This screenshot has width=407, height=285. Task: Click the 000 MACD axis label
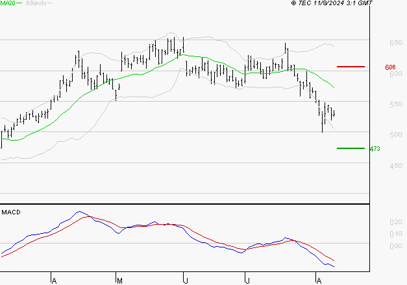pos(395,246)
